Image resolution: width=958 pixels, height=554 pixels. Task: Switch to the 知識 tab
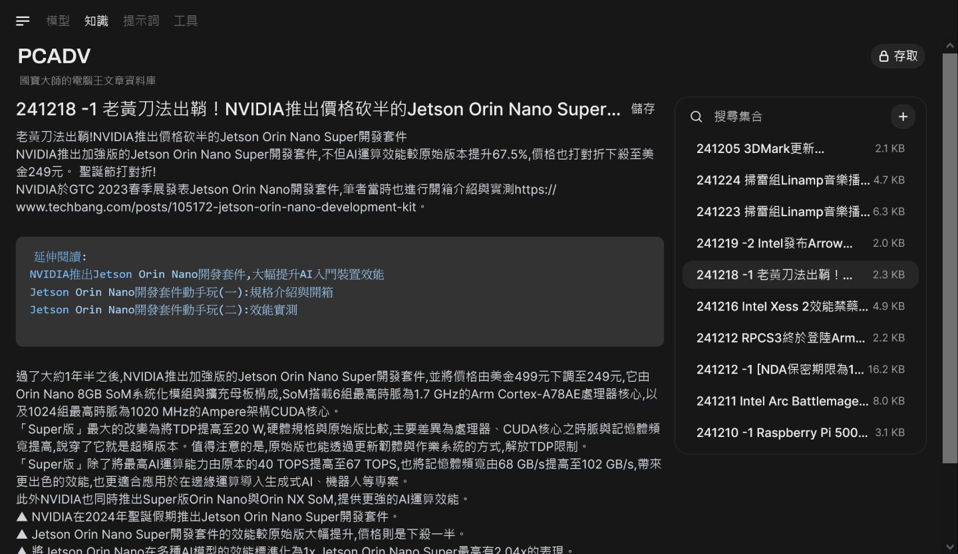(x=96, y=21)
